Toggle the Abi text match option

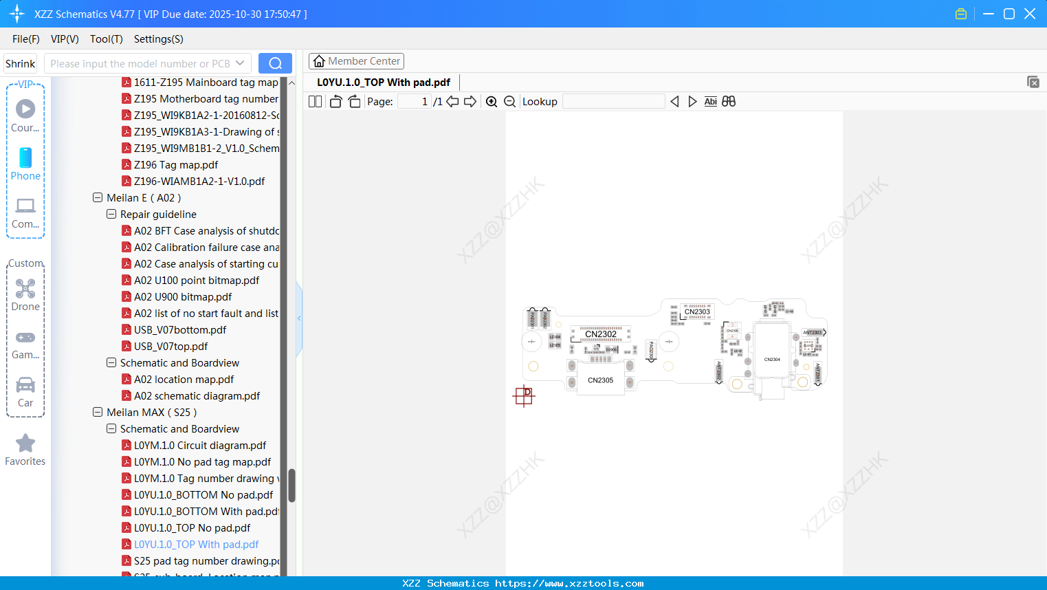tap(711, 102)
